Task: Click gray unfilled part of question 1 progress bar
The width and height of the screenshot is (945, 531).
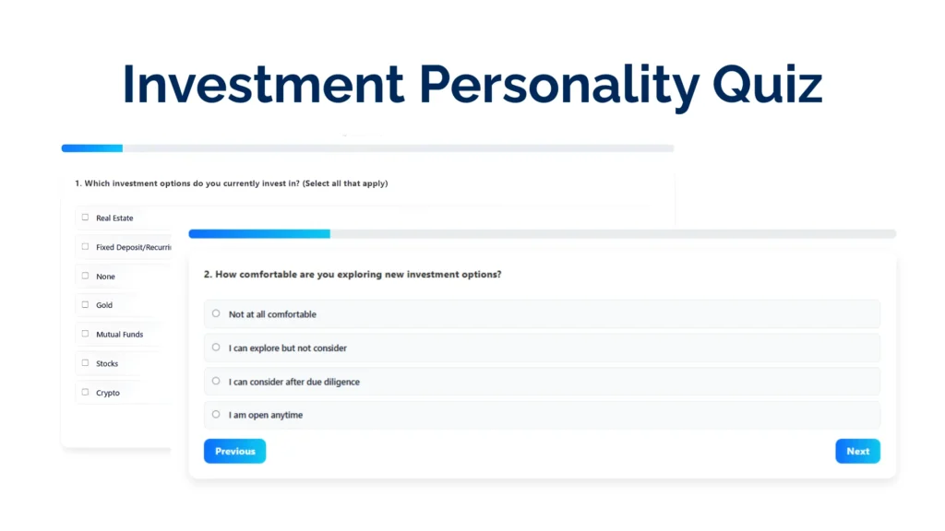Action: (397, 147)
